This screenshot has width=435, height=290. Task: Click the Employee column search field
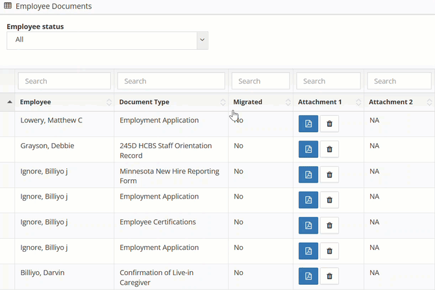pos(64,81)
